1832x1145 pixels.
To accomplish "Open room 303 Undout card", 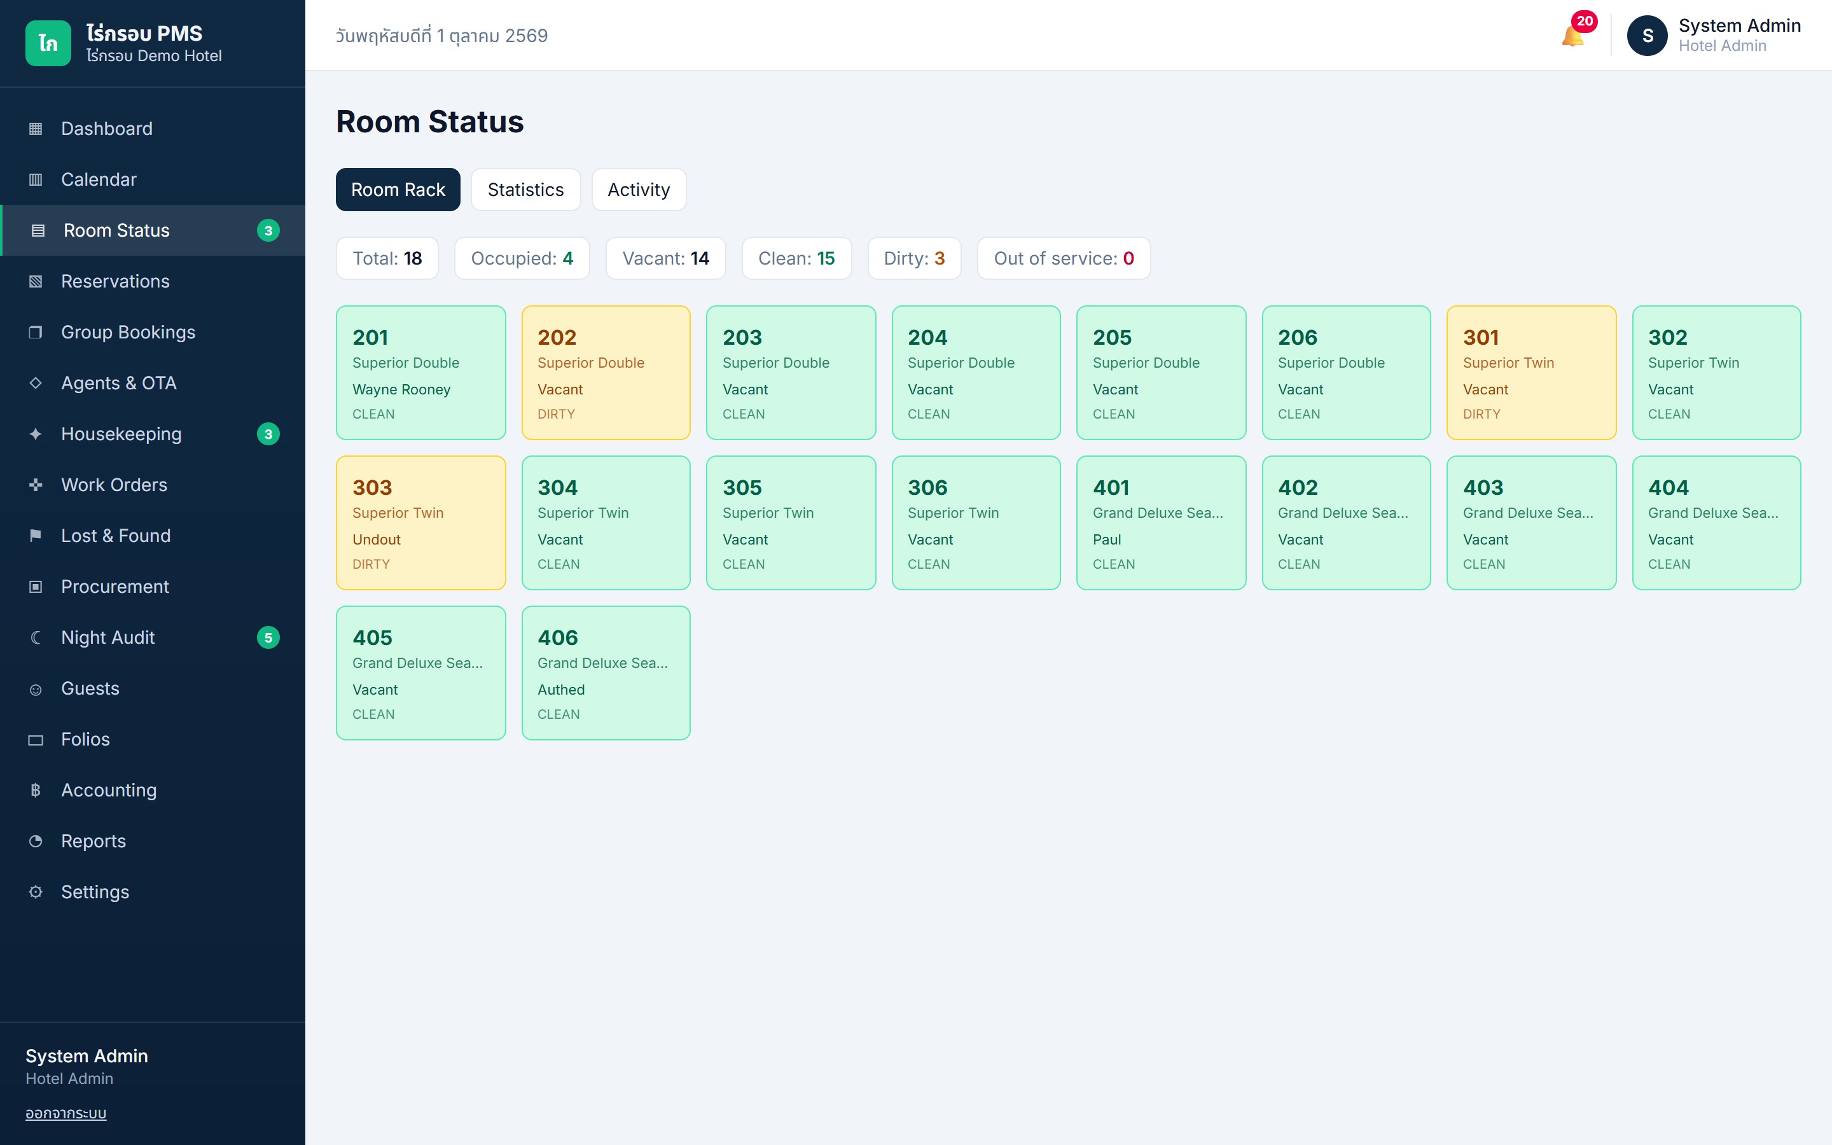I will [x=421, y=522].
